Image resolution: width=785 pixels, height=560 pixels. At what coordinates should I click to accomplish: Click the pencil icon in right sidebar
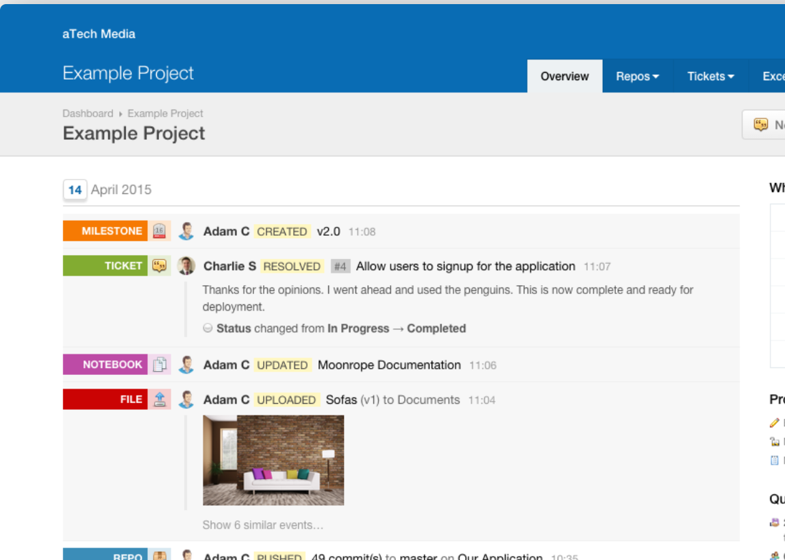pyautogui.click(x=774, y=423)
